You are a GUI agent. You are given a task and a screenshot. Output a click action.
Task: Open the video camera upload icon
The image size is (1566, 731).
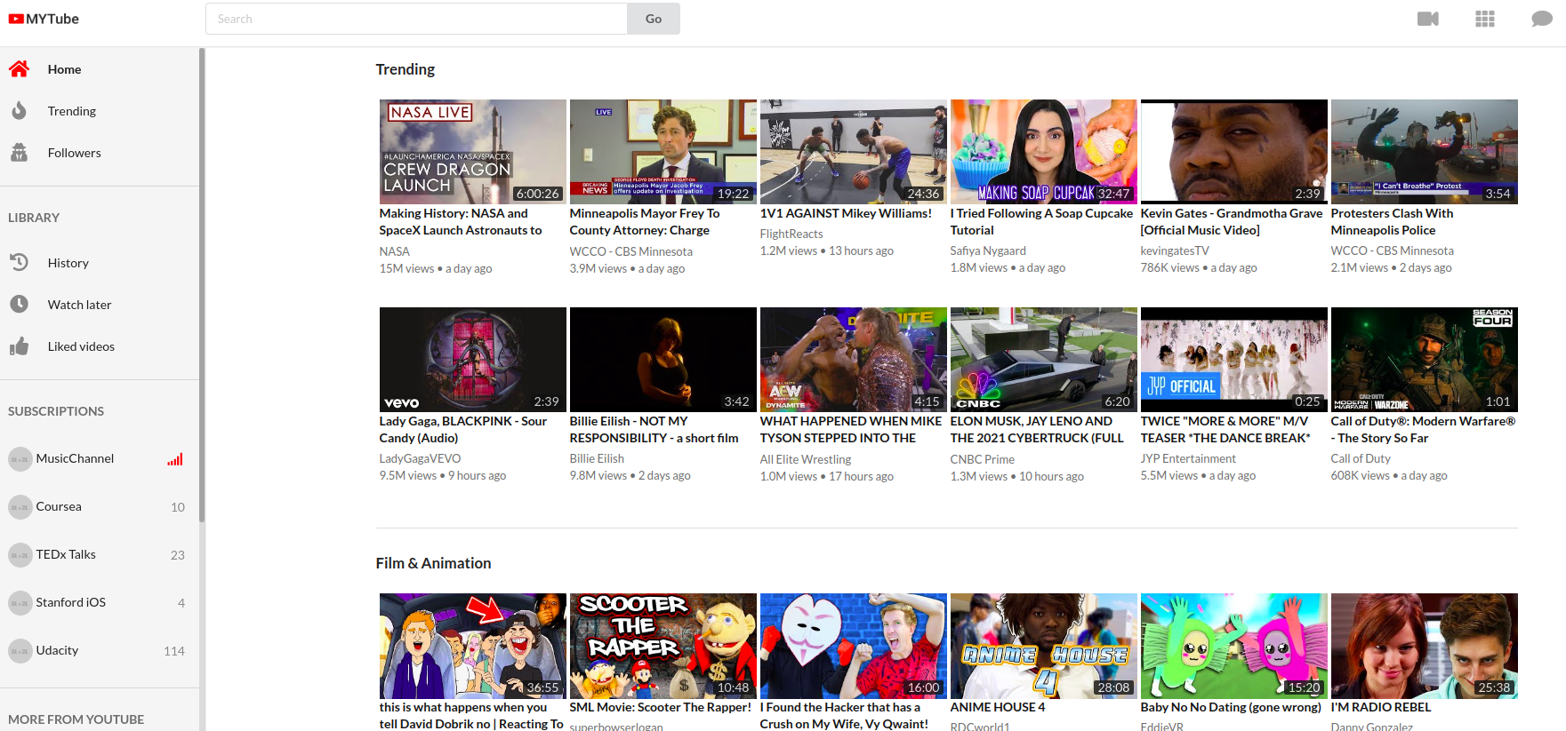(x=1428, y=19)
